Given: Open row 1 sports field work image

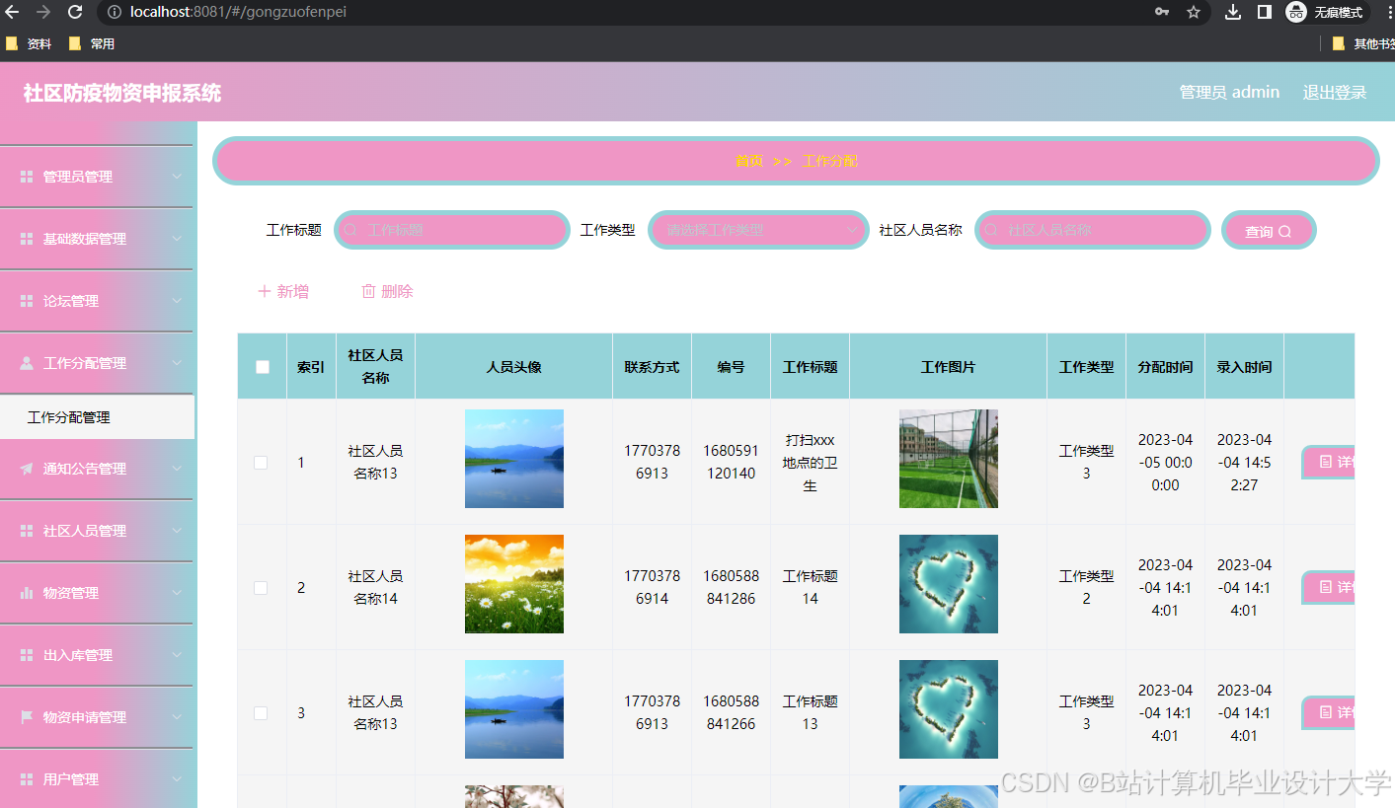Looking at the screenshot, I should pyautogui.click(x=949, y=459).
